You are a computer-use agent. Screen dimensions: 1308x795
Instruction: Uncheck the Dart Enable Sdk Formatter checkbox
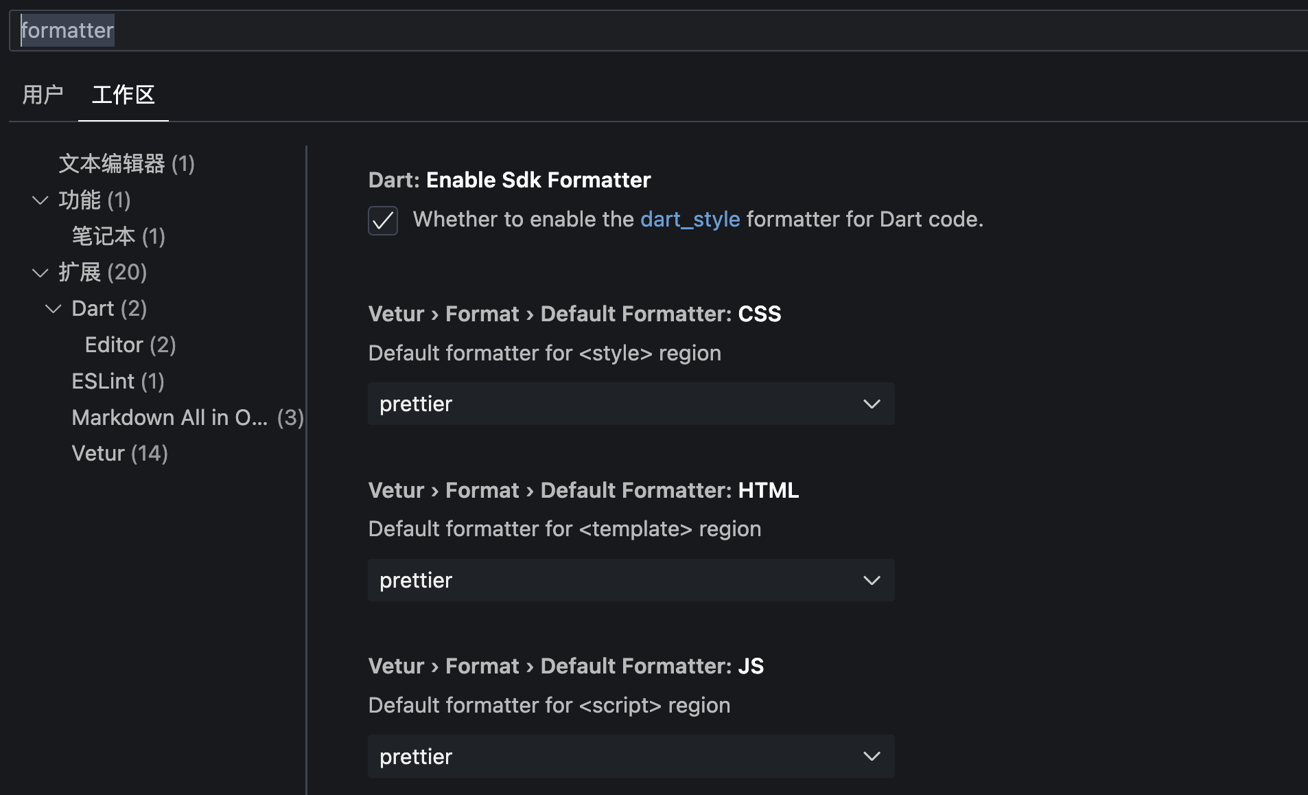(x=383, y=220)
